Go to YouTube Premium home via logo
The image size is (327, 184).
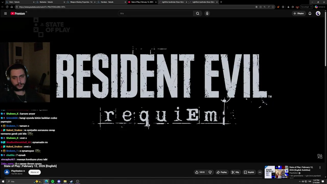18,14
